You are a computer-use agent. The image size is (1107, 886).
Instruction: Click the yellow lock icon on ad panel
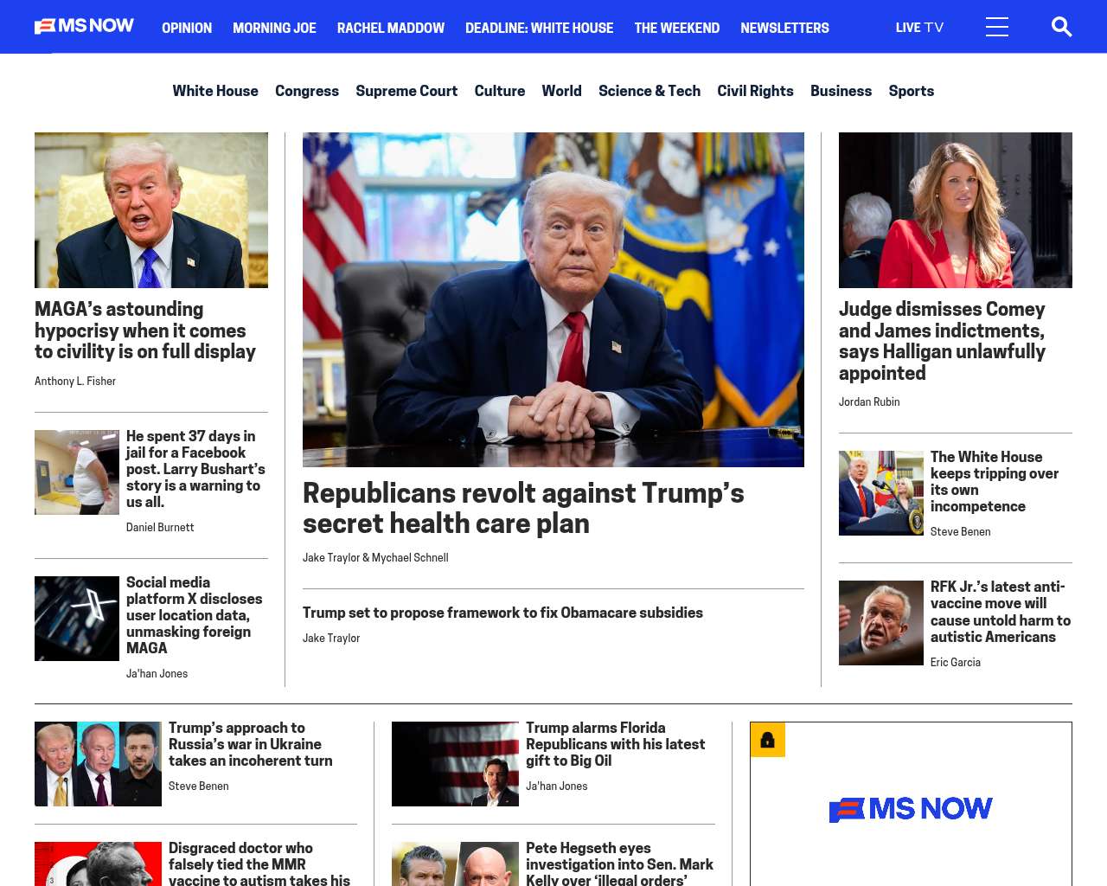(767, 740)
